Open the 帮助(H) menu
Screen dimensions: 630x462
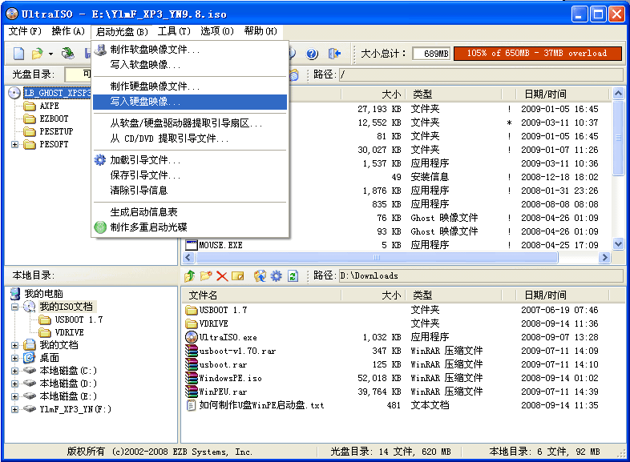pos(260,31)
